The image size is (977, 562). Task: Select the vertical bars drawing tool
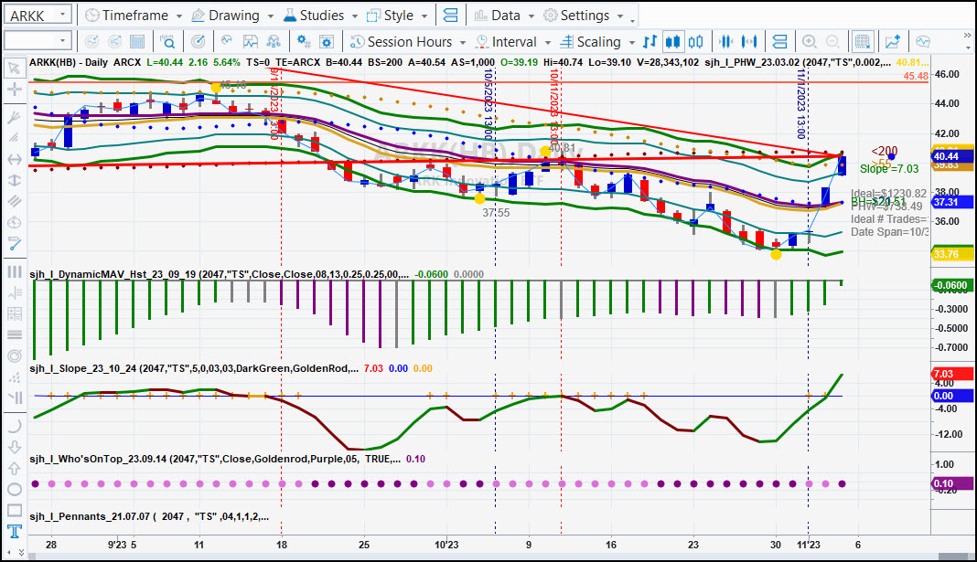pos(14,272)
